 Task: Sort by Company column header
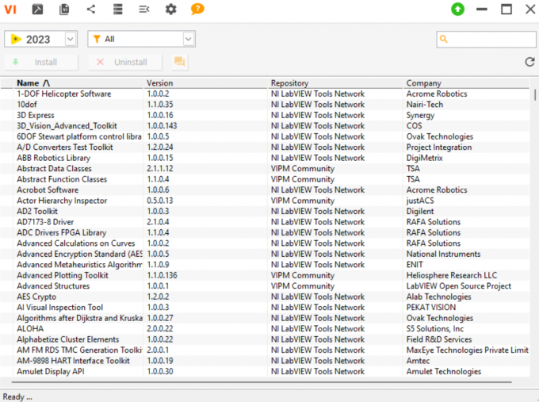coord(466,83)
